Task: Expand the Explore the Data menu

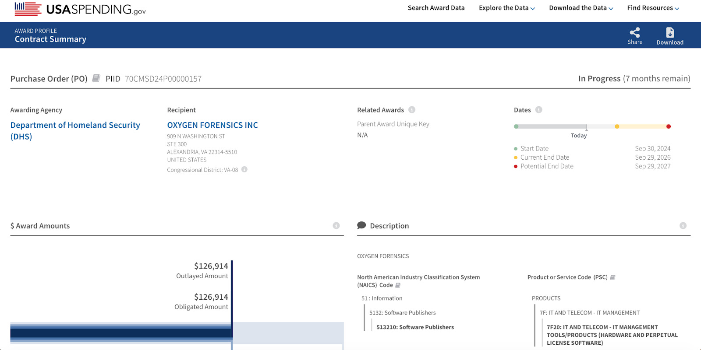Action: [x=507, y=8]
